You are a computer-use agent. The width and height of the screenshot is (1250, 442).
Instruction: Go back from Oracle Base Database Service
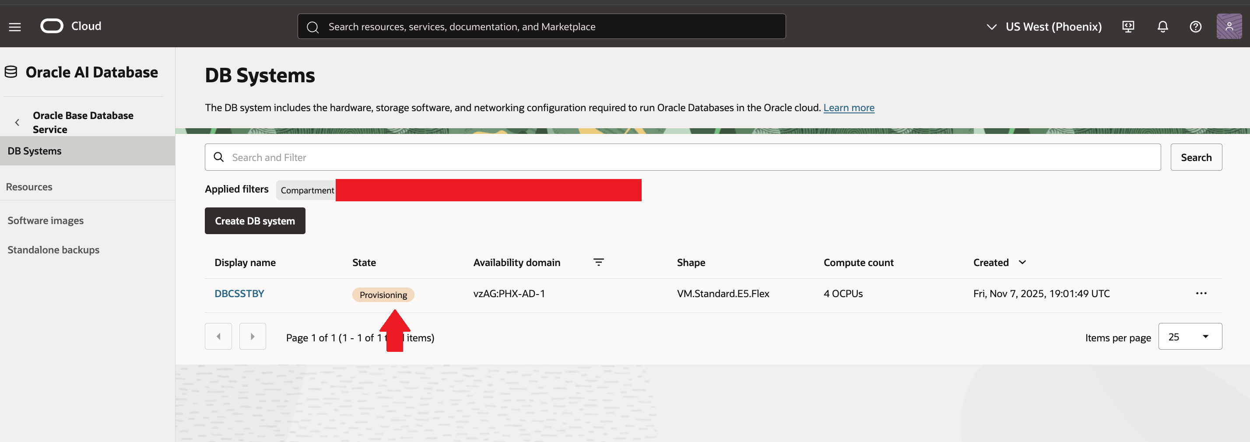(18, 122)
